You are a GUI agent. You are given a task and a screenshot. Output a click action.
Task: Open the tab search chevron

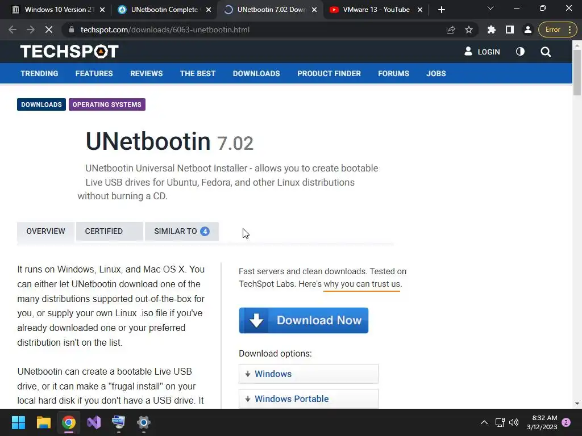(490, 8)
